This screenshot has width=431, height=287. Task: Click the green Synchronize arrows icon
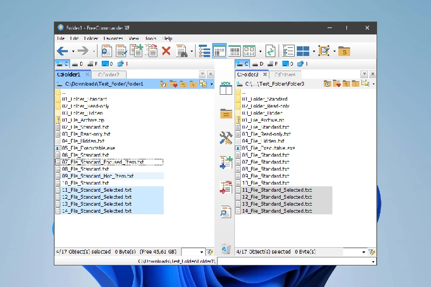point(270,51)
